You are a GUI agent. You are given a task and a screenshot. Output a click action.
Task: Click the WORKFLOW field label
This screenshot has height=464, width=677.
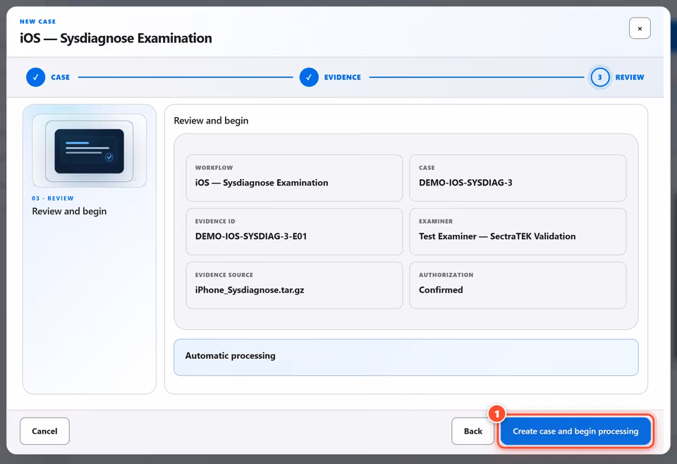pyautogui.click(x=214, y=167)
